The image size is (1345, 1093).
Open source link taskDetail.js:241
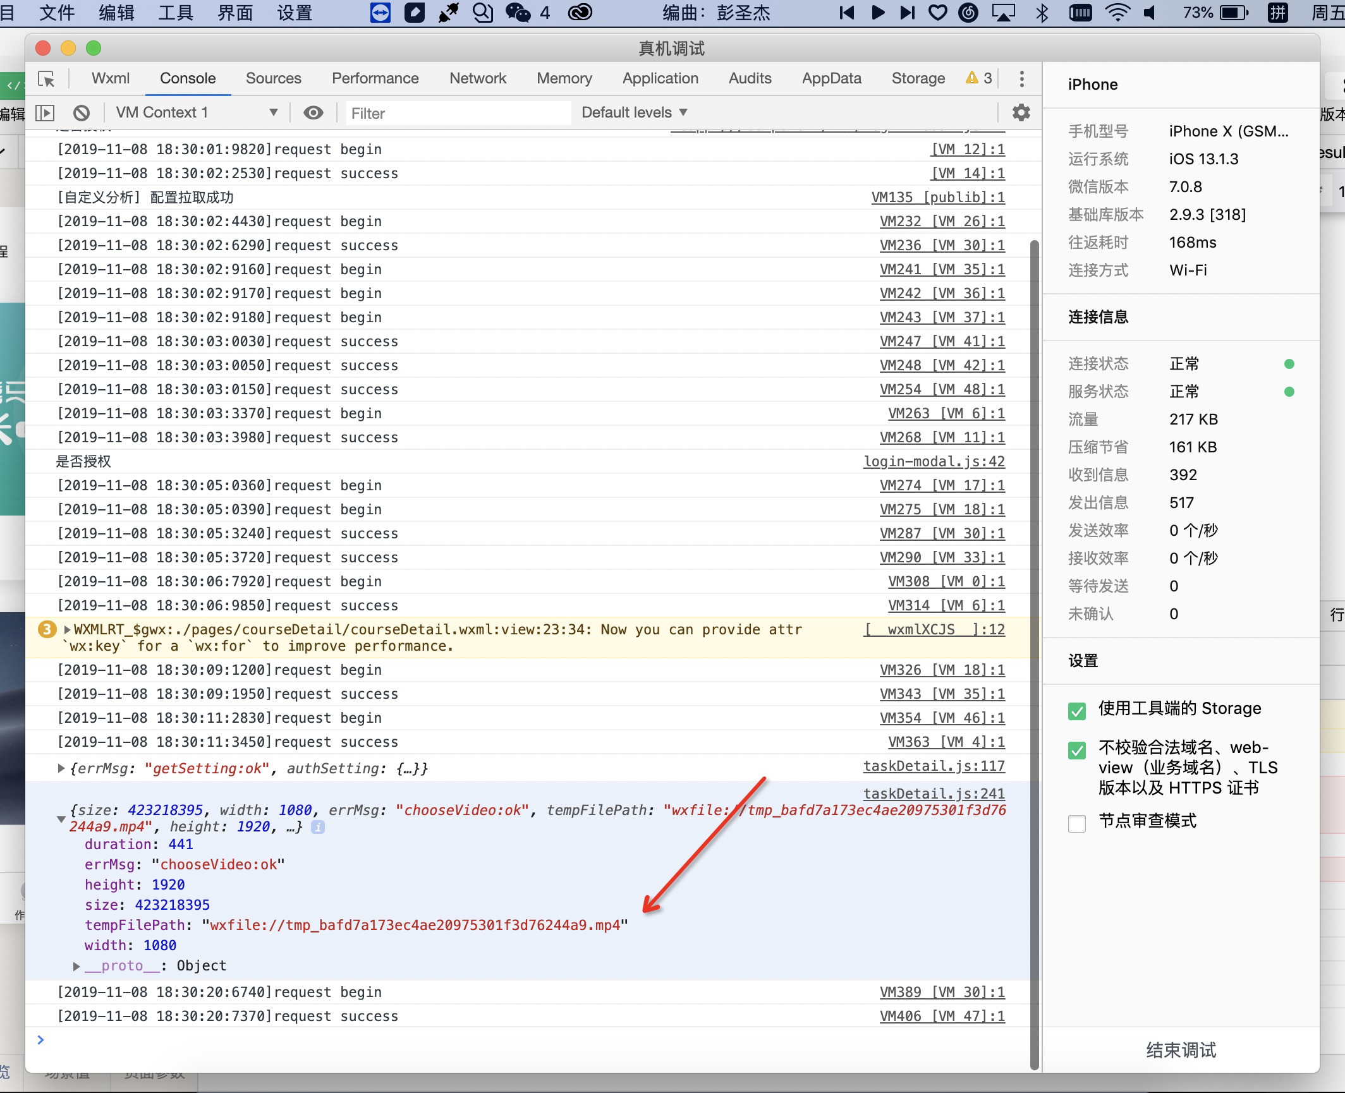[x=934, y=794]
